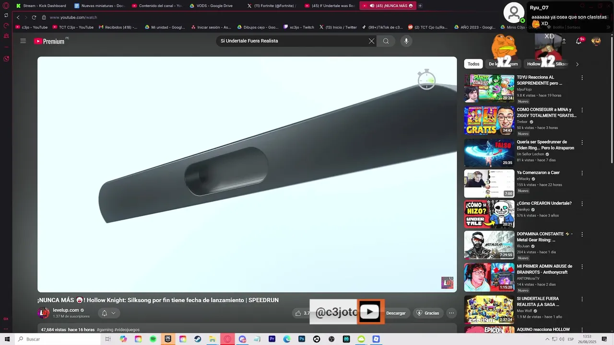Image resolution: width=614 pixels, height=345 pixels.
Task: Click the #videojuegos hashtag
Action: [127, 330]
